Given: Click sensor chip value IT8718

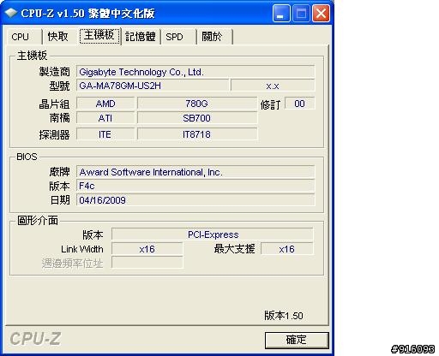Looking at the screenshot, I should (x=197, y=134).
